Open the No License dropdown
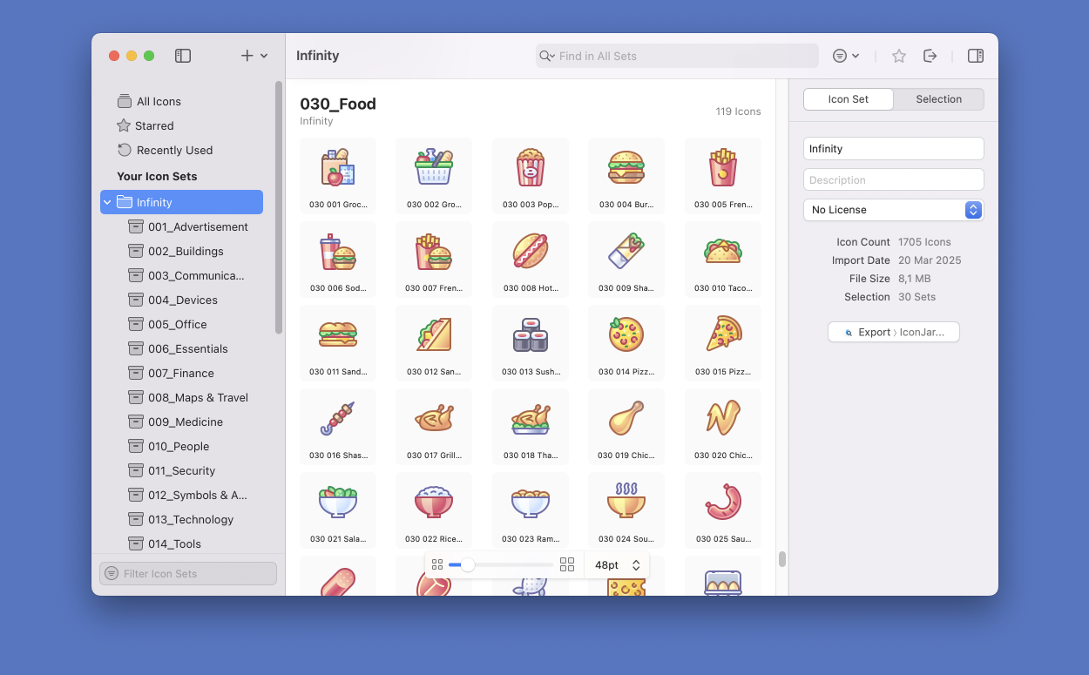This screenshot has width=1089, height=675. point(893,210)
